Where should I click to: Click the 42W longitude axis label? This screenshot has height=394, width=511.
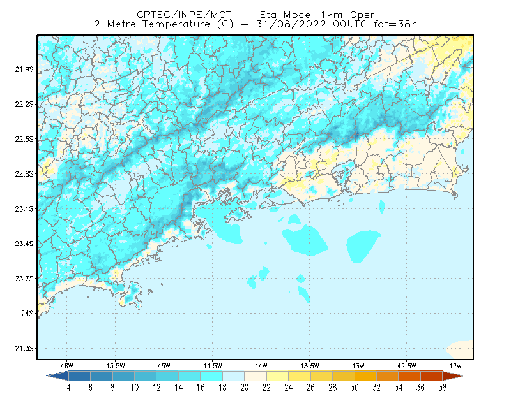(x=455, y=366)
